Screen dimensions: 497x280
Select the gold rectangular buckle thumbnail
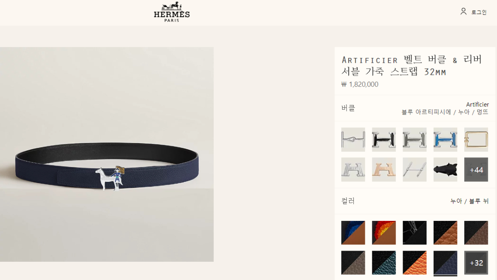[476, 139]
